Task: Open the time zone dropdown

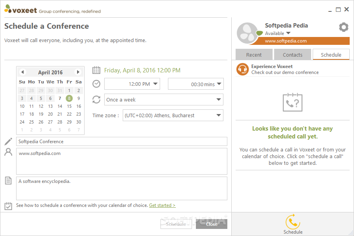Action: (x=173, y=115)
